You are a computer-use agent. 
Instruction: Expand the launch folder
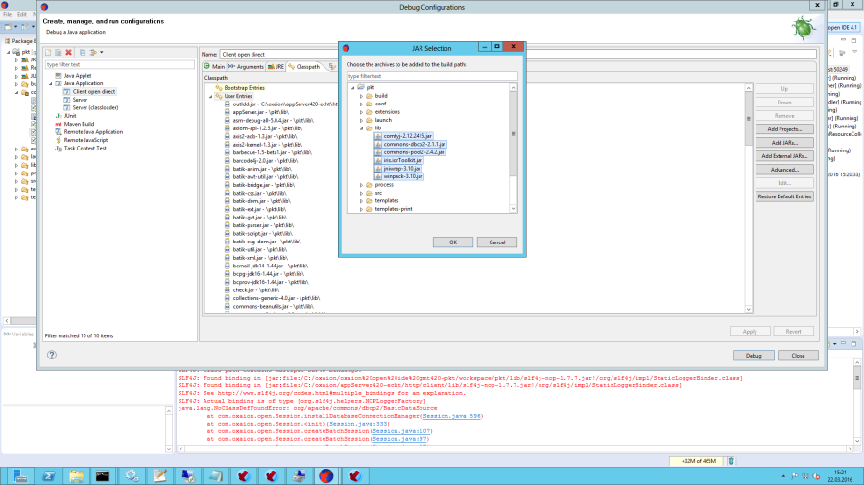362,120
